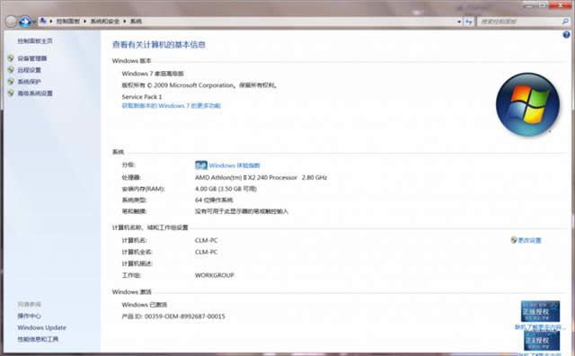Select 控制面板 in the breadcrumb
575x356 pixels.
point(68,22)
